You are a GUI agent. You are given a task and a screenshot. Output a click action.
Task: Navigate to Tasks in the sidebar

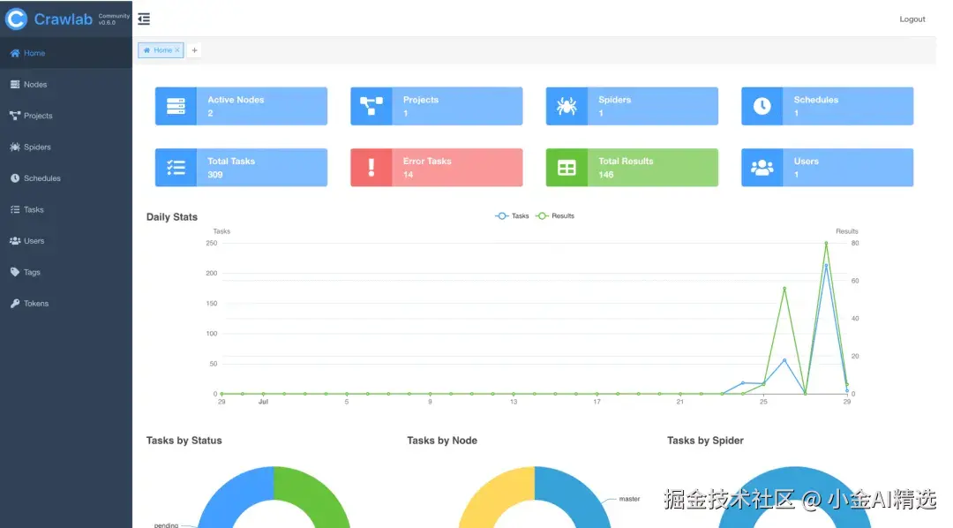coord(66,209)
